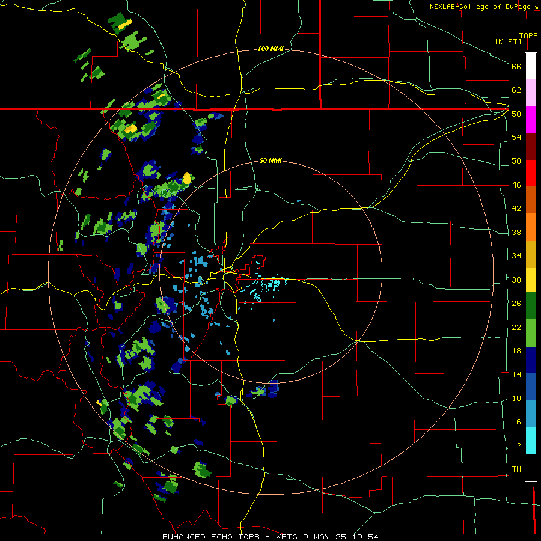Click the 46 legend value
This screenshot has width=541, height=541.
516,185
